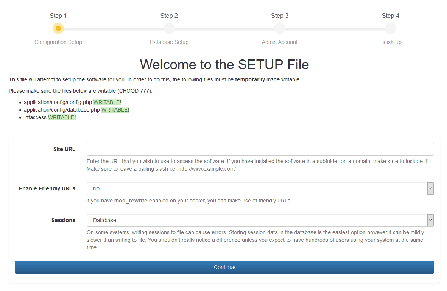Screen dimensions: 447x291
Task: Jump to the Finish Up step label
Action: [390, 42]
